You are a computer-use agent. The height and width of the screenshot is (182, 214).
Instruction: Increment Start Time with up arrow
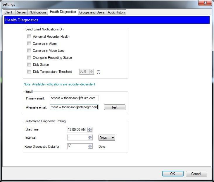coord(90,128)
